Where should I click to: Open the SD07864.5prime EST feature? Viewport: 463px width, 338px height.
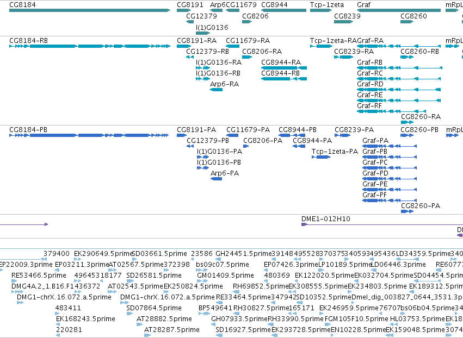point(129,314)
